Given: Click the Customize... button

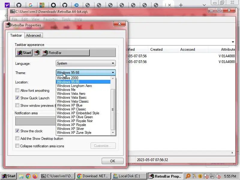Looking at the screenshot, I should coord(103,146).
